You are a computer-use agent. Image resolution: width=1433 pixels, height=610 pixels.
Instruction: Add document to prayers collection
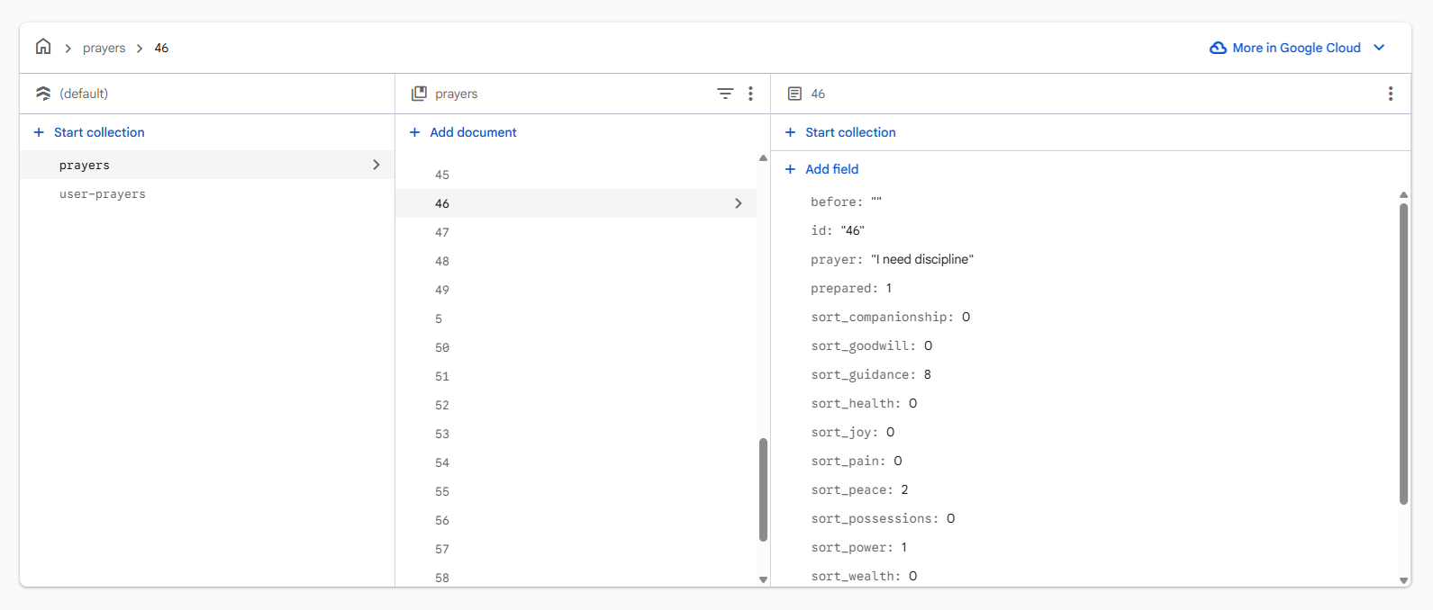coord(473,132)
